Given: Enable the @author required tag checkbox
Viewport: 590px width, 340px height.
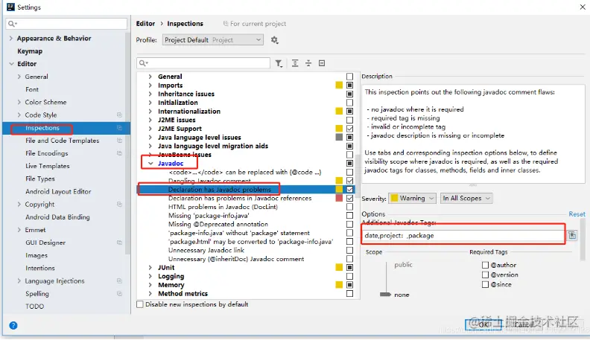Looking at the screenshot, I should coord(485,265).
